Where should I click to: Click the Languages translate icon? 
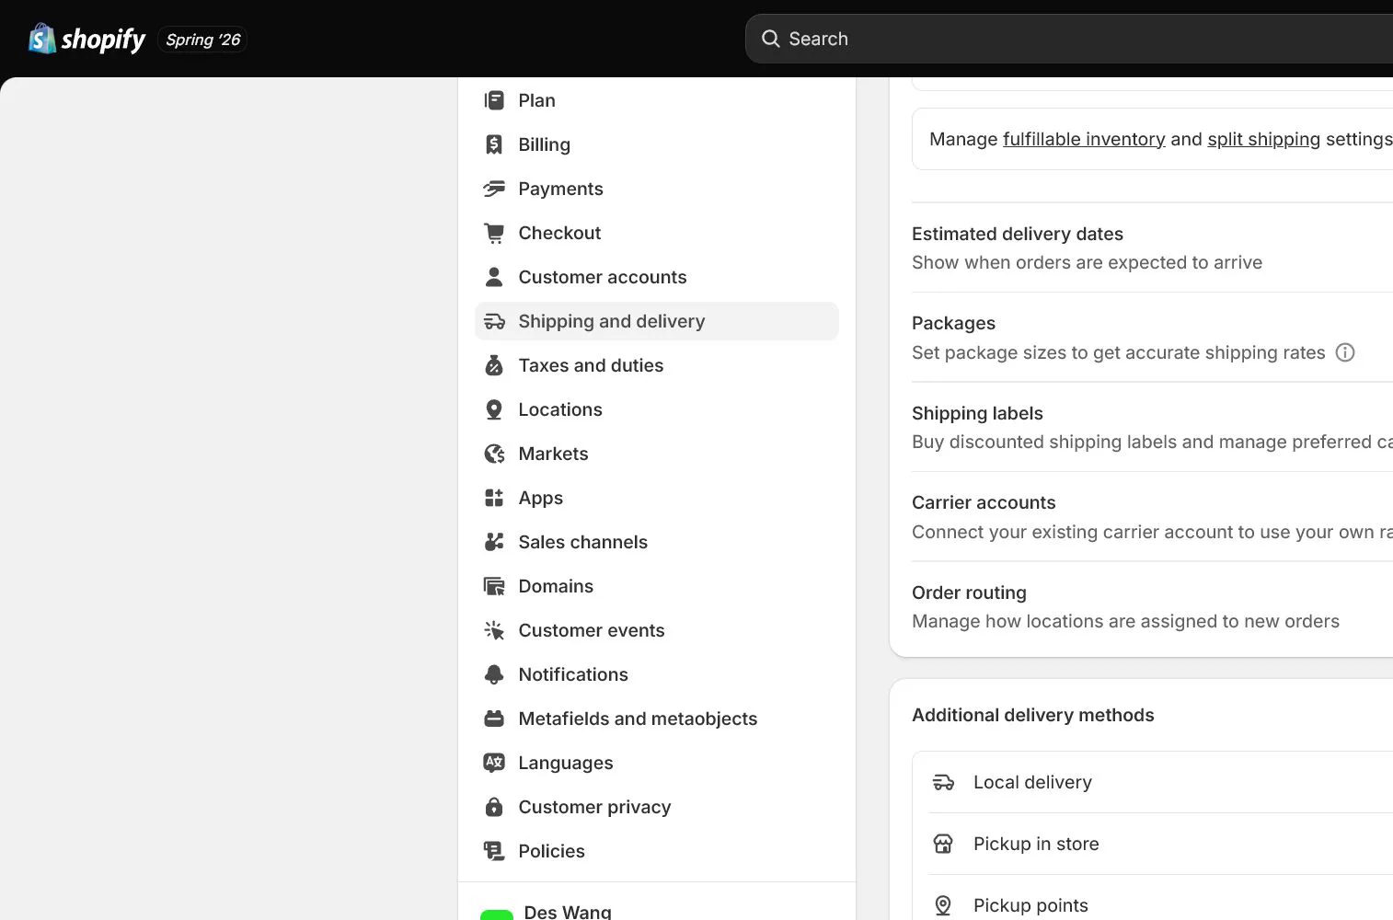click(x=494, y=763)
